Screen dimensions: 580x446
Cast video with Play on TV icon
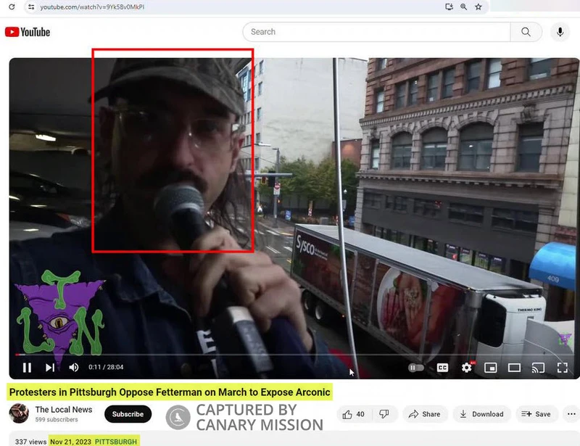click(x=538, y=368)
